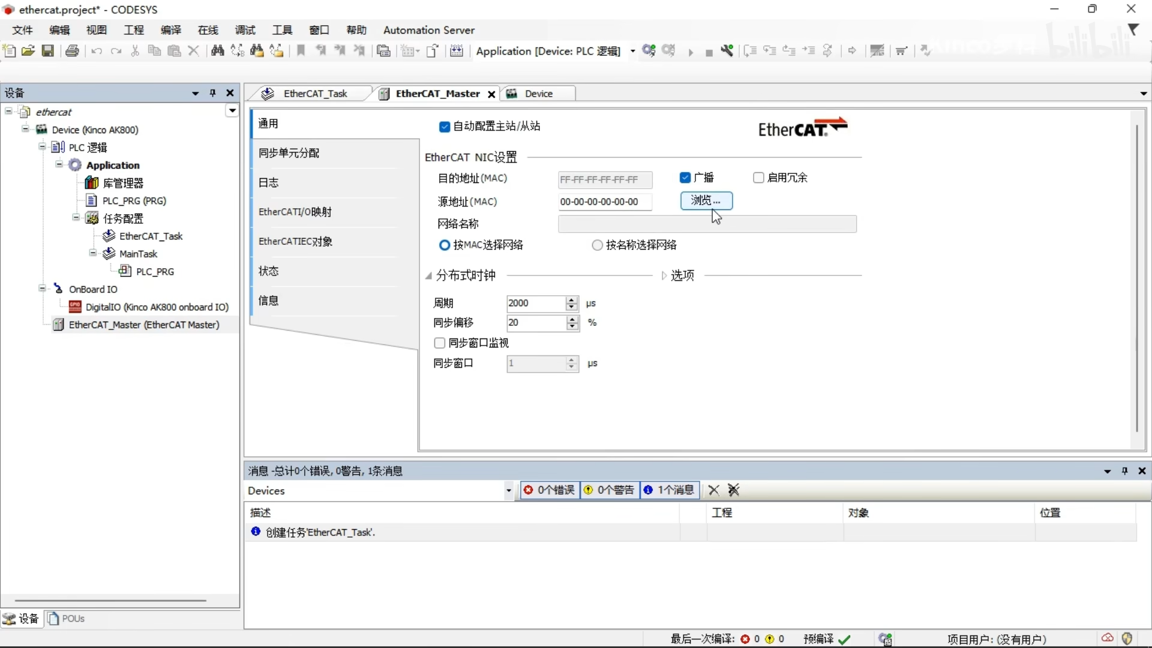Click the OnBoard IO node icon

point(59,289)
